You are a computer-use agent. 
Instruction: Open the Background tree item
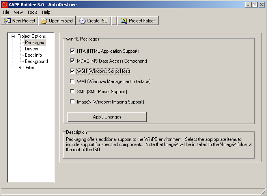tap(36, 61)
